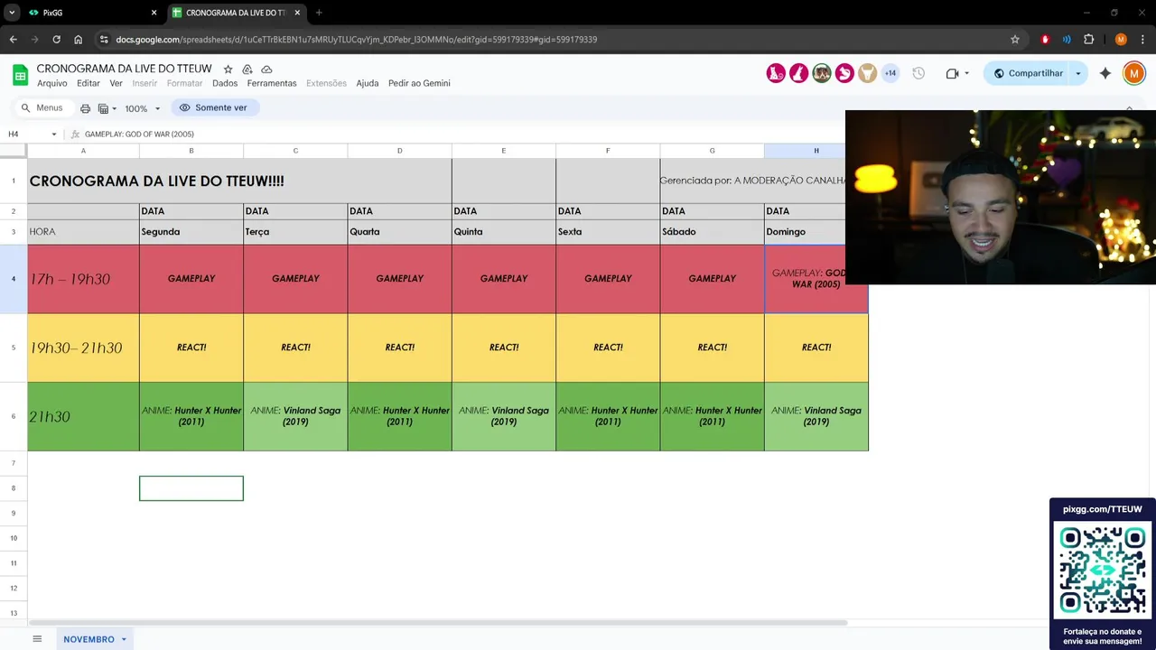
Task: Check the cloud document status icon
Action: [266, 70]
